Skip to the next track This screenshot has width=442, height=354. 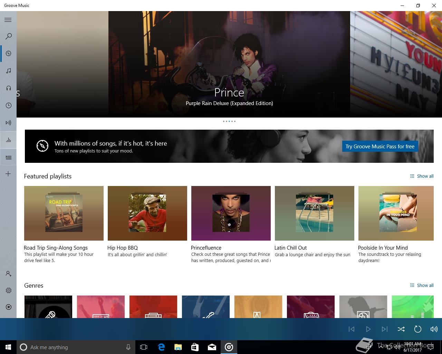(x=385, y=329)
